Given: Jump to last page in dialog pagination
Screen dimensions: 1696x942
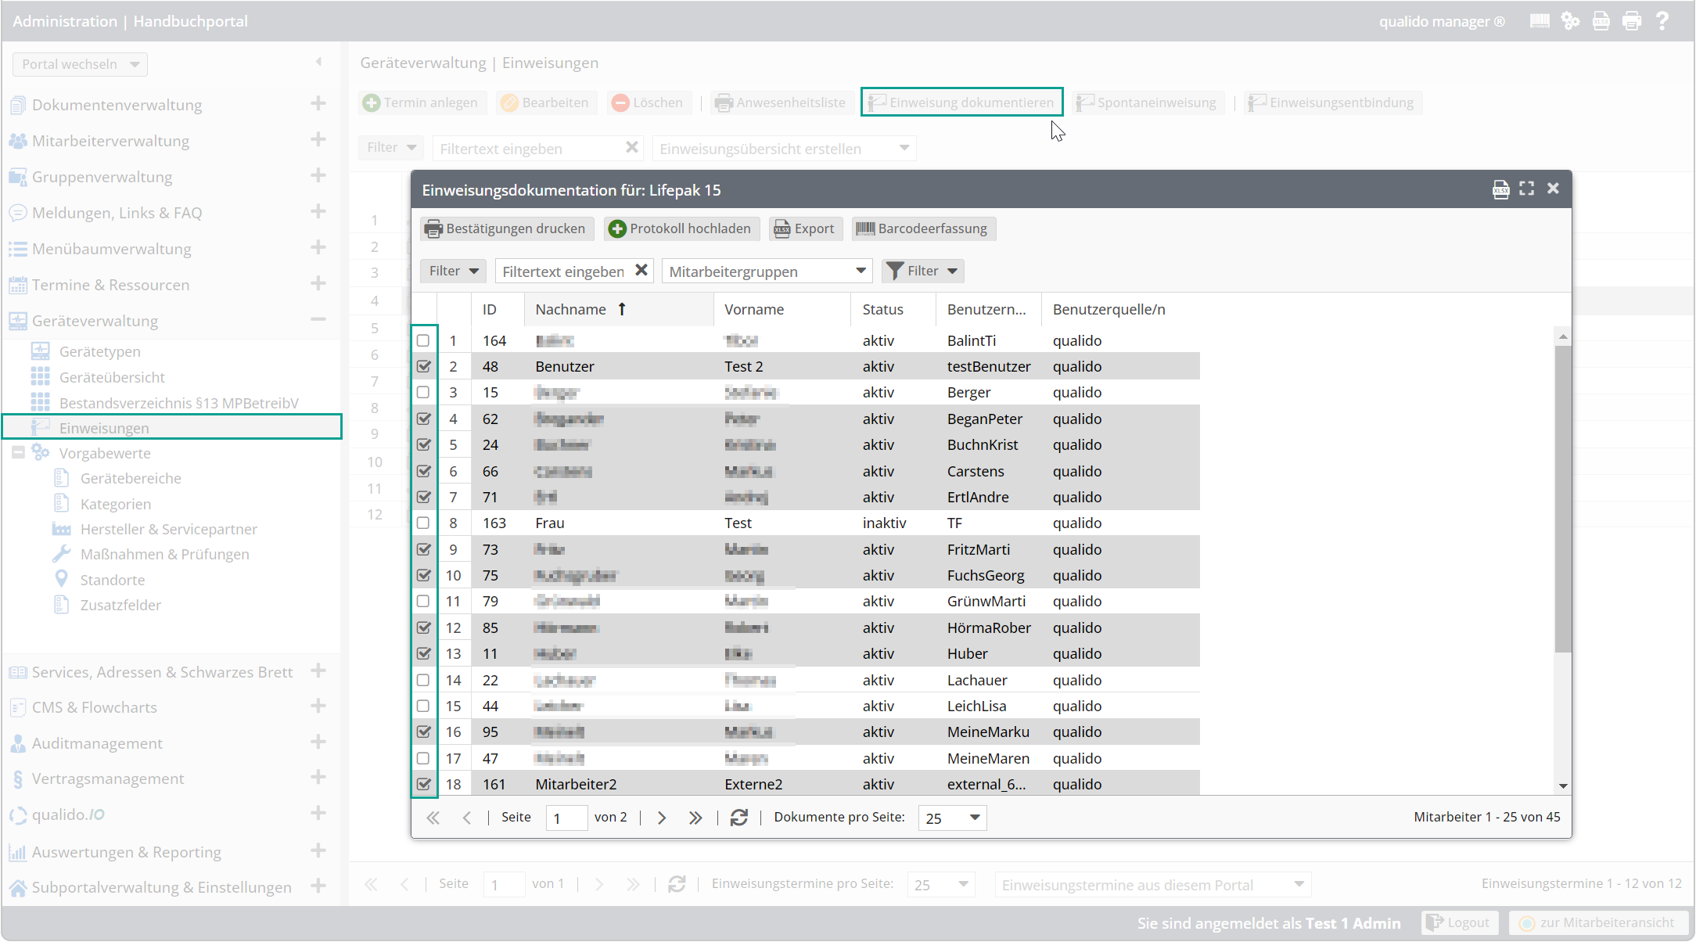Looking at the screenshot, I should (x=695, y=818).
